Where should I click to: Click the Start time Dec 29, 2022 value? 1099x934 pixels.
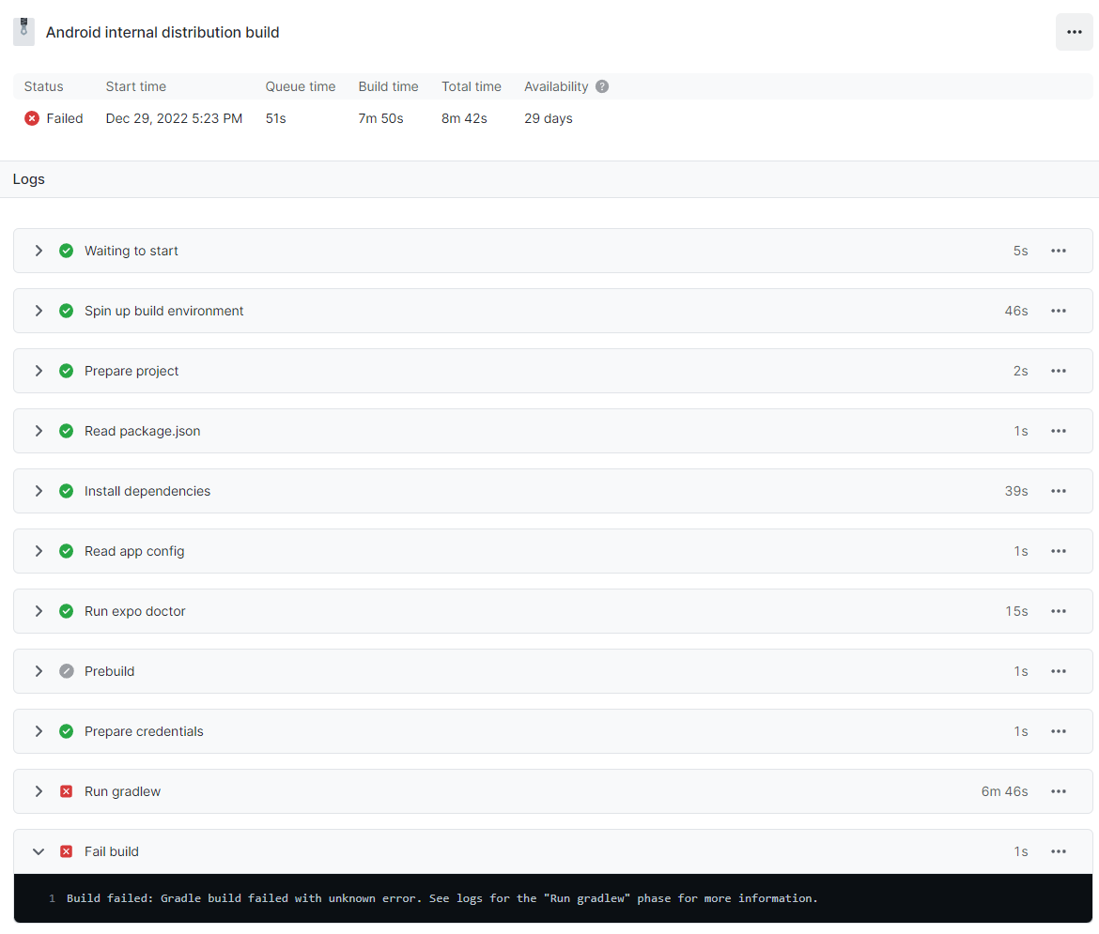tap(174, 118)
